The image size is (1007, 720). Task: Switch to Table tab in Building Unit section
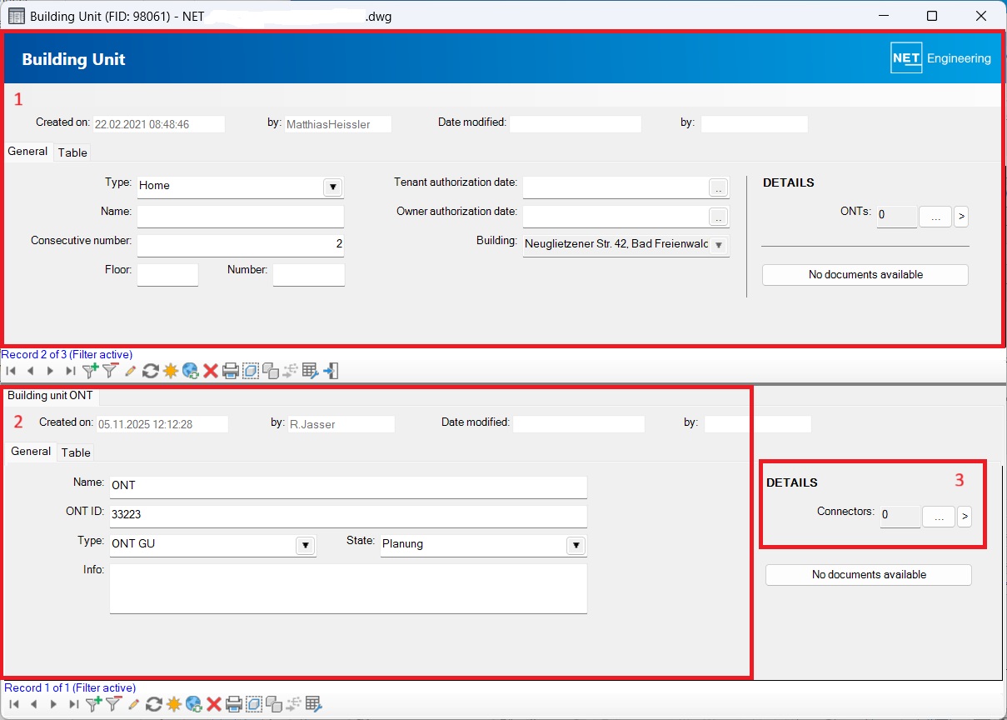[72, 152]
